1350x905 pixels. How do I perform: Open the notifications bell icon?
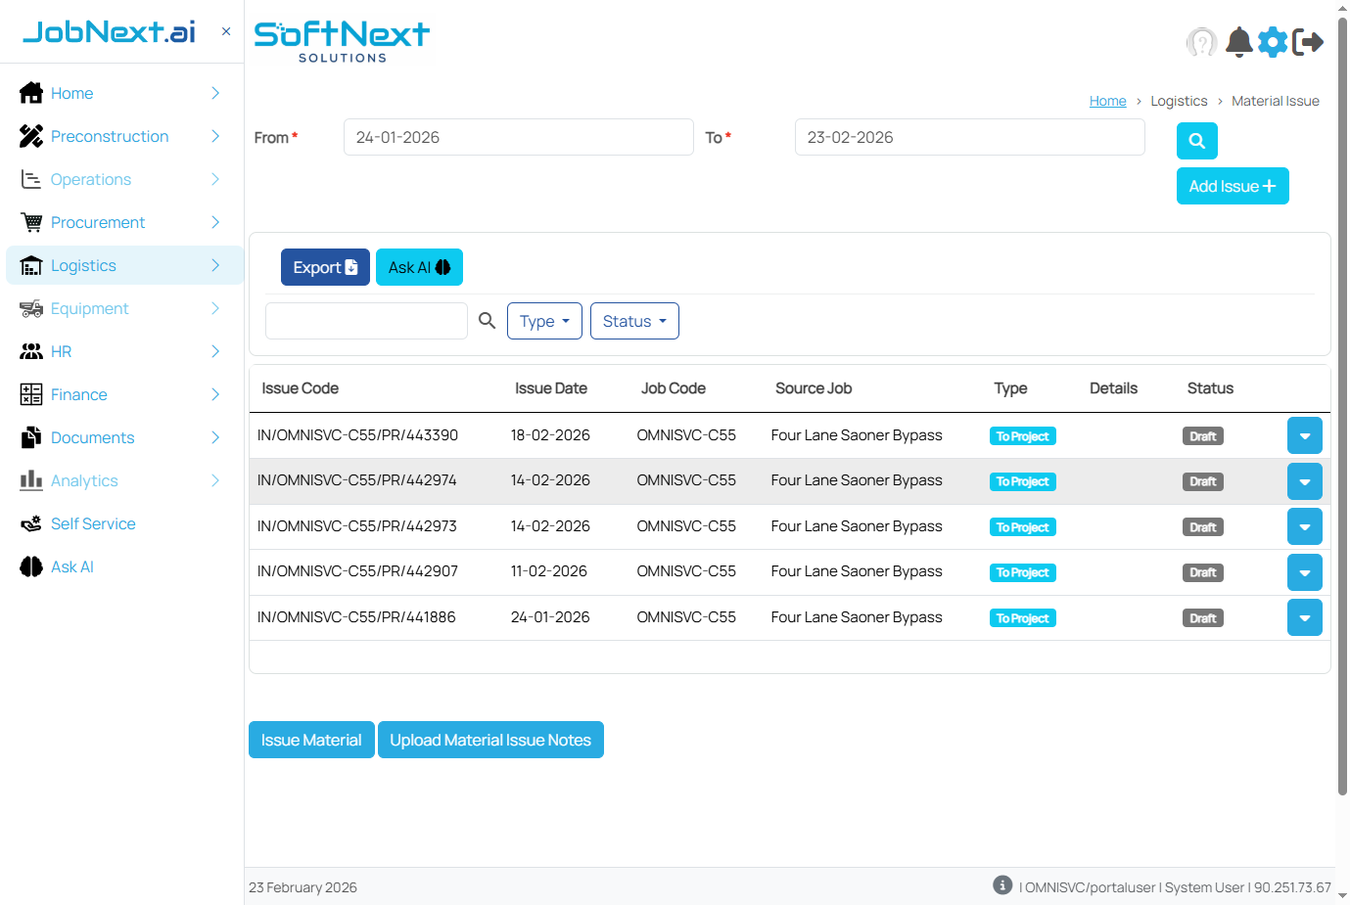tap(1238, 42)
